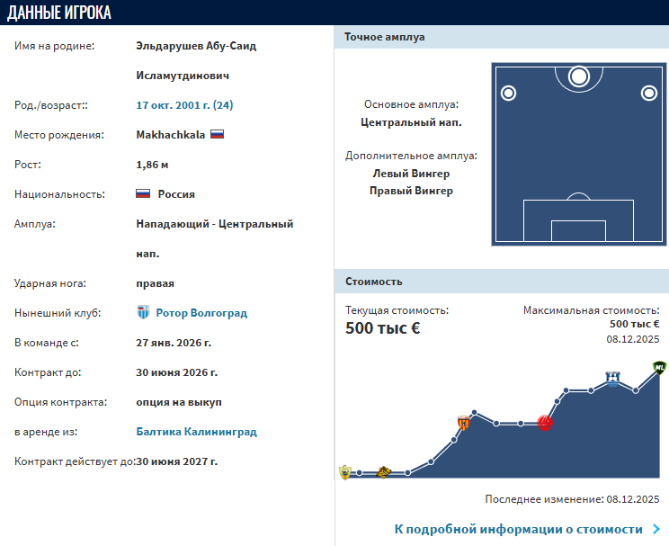
Task: Click the first yellow crest at chart start
Action: coord(345,471)
